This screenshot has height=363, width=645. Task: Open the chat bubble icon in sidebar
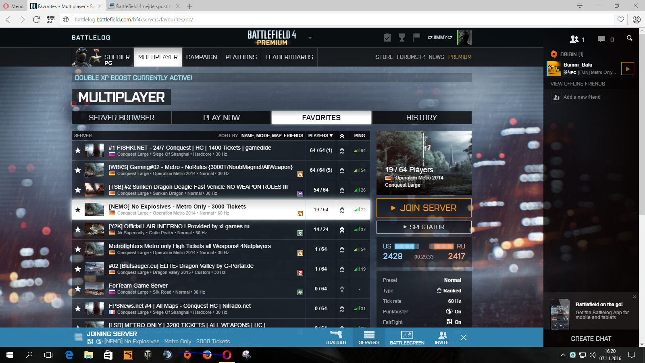601,39
